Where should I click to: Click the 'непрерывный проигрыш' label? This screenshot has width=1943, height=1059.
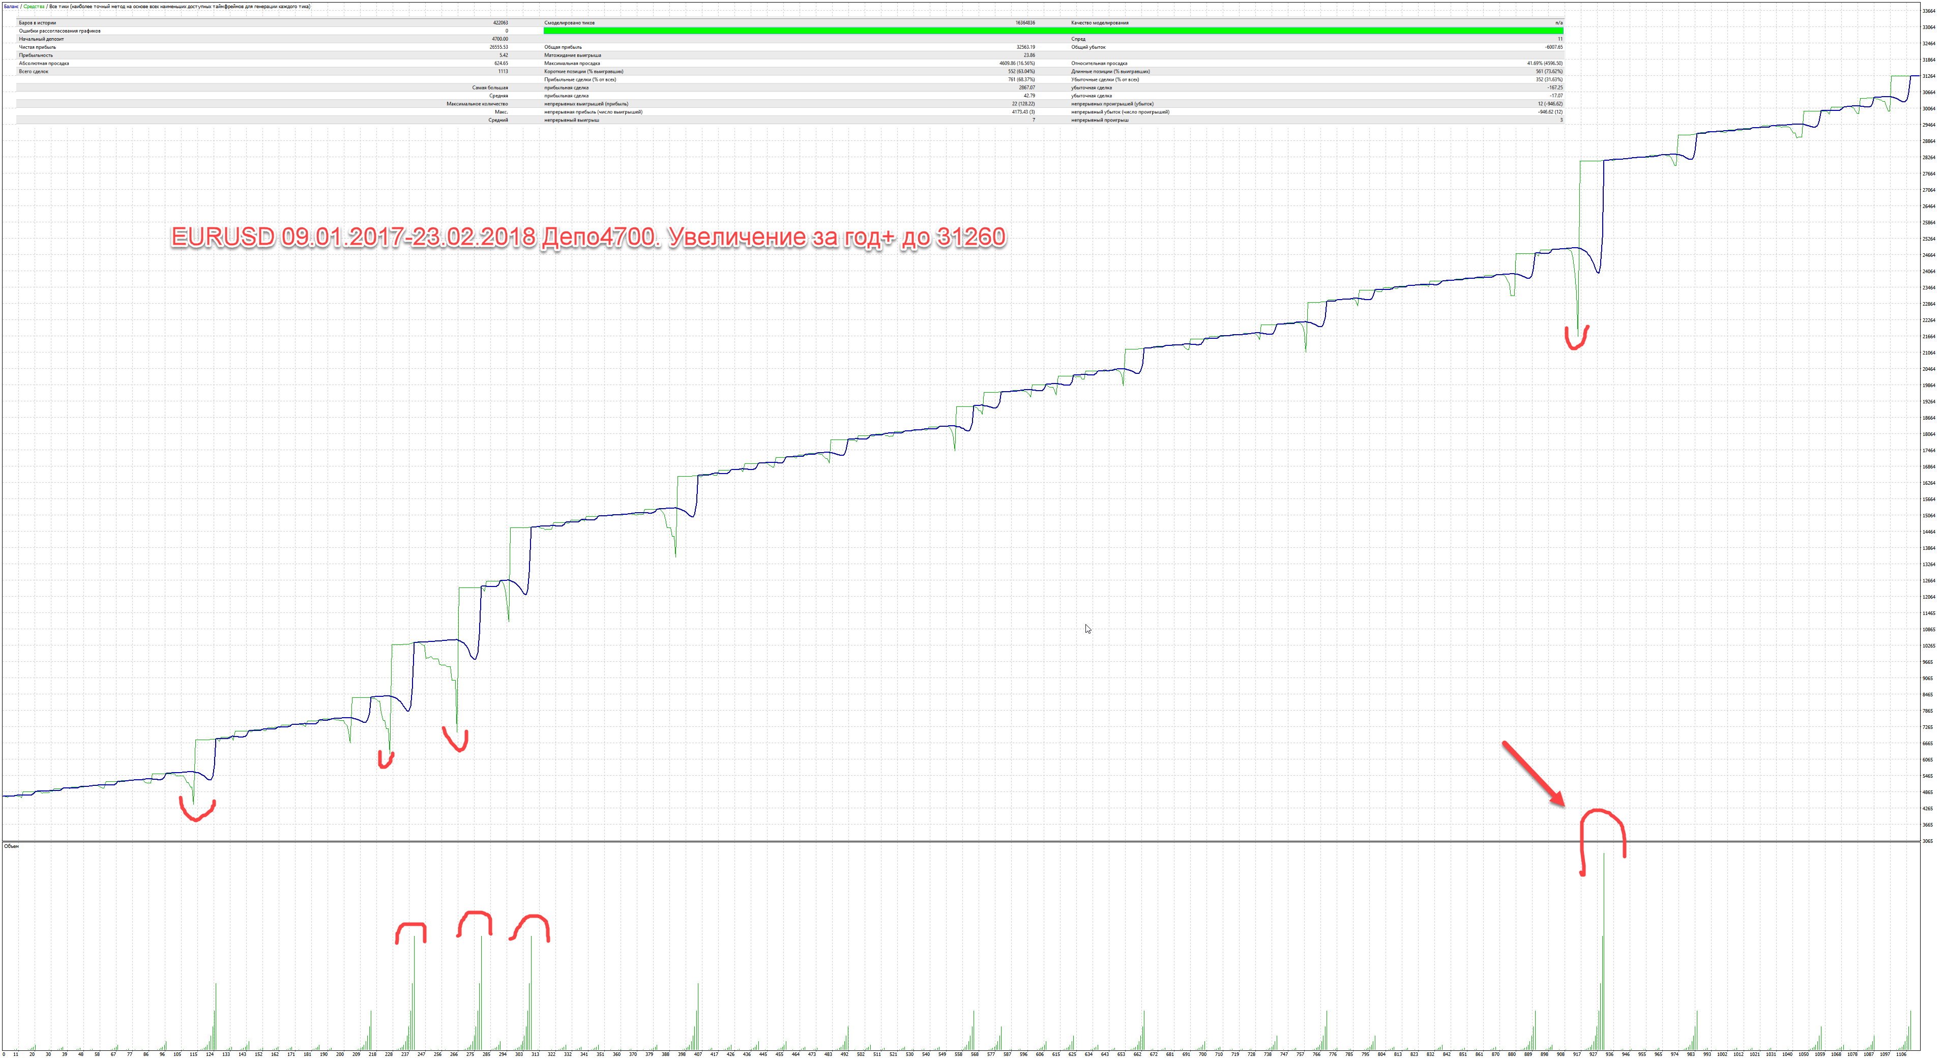point(1100,121)
